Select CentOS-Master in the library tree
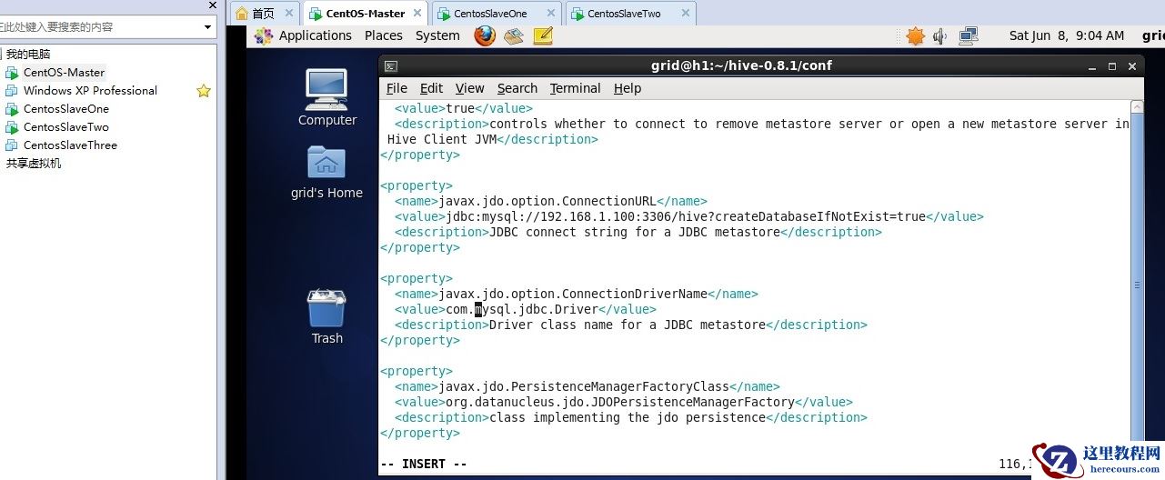1165x480 pixels. [x=64, y=73]
